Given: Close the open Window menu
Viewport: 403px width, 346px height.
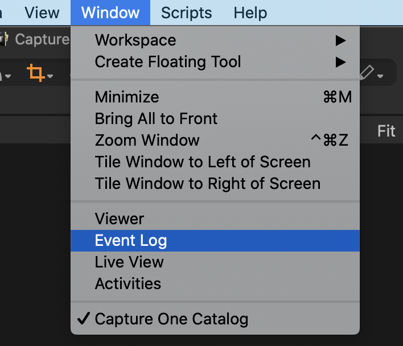Looking at the screenshot, I should (x=110, y=13).
